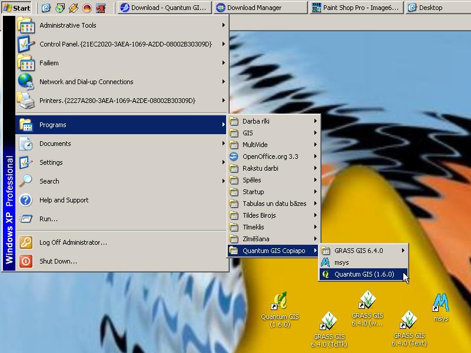Click the second quick launch icon
This screenshot has height=353, width=471.
pos(60,8)
